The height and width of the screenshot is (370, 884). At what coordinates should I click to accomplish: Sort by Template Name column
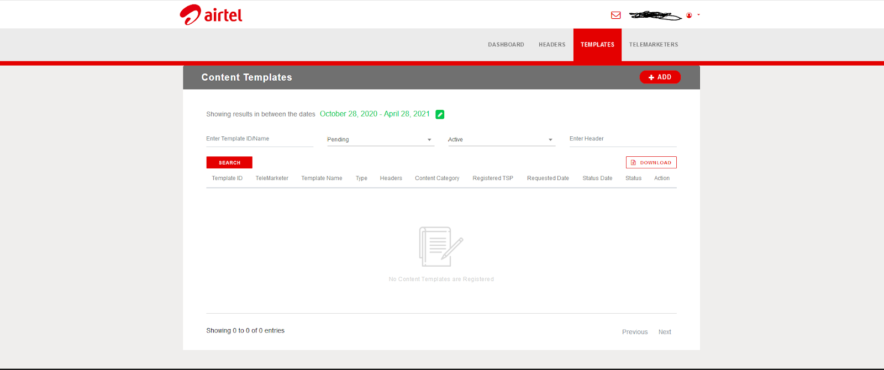[322, 178]
